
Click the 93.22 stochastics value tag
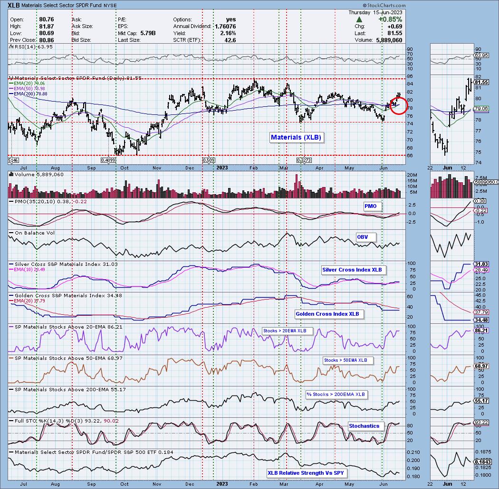click(x=481, y=422)
